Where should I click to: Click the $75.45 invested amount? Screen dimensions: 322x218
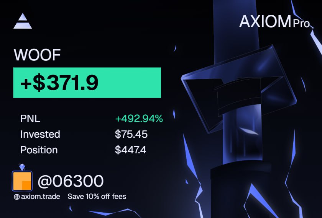pyautogui.click(x=131, y=134)
